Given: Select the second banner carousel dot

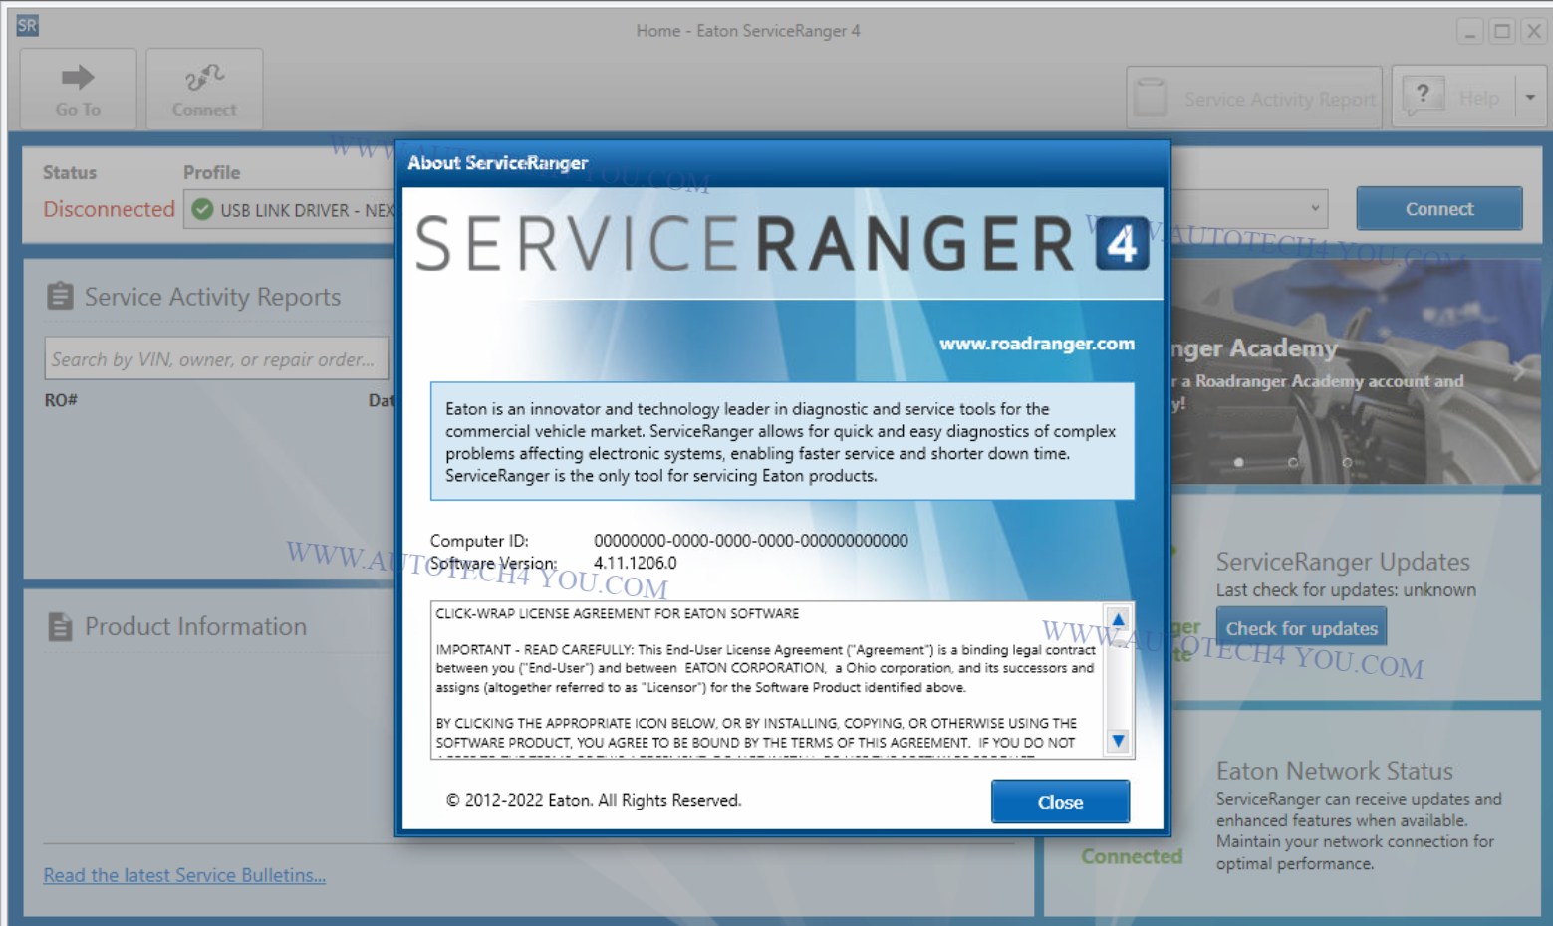Looking at the screenshot, I should click(x=1293, y=462).
